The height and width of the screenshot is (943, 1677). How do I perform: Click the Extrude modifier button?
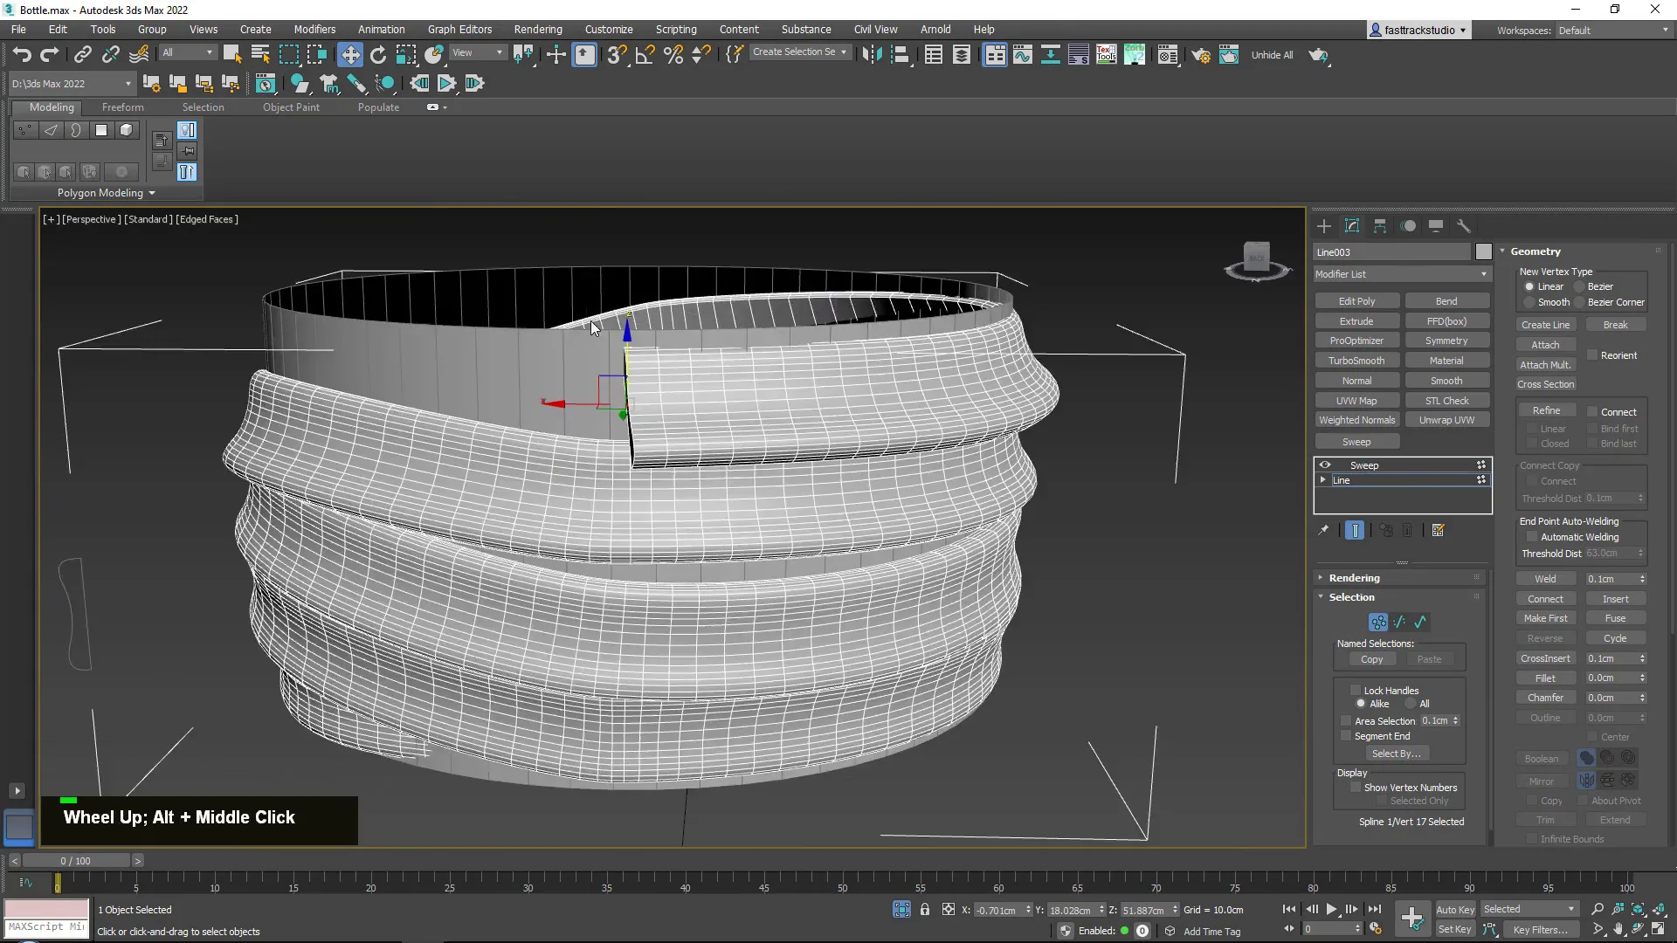[1356, 321]
